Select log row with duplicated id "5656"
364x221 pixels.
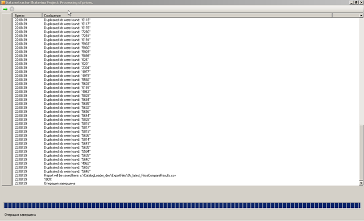pyautogui.click(x=186, y=112)
